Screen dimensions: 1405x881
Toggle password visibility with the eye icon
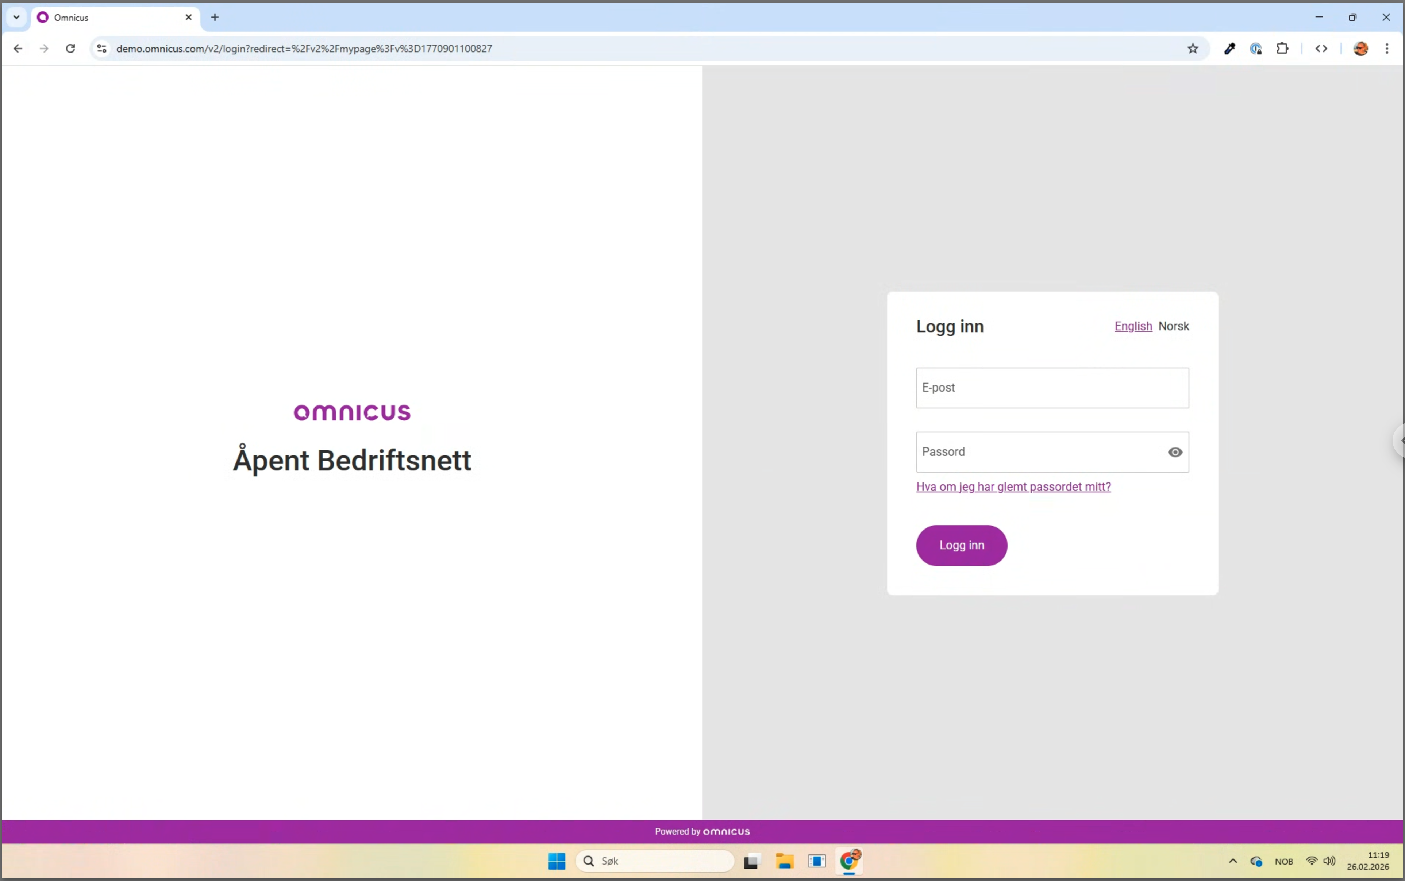[1175, 451]
